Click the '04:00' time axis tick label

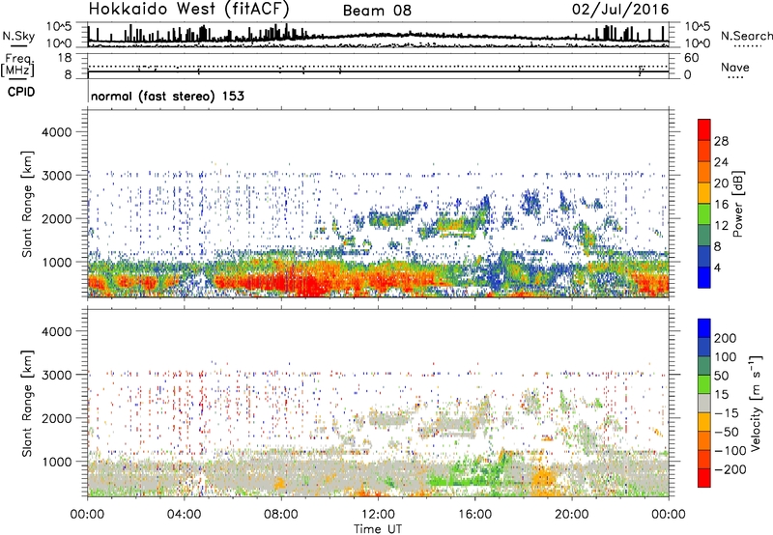tap(184, 515)
